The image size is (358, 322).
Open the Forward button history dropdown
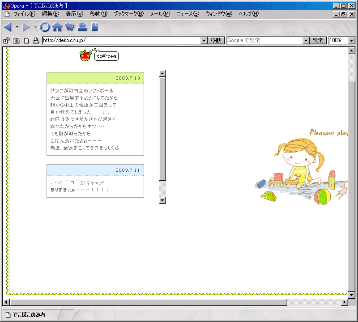(x=35, y=27)
